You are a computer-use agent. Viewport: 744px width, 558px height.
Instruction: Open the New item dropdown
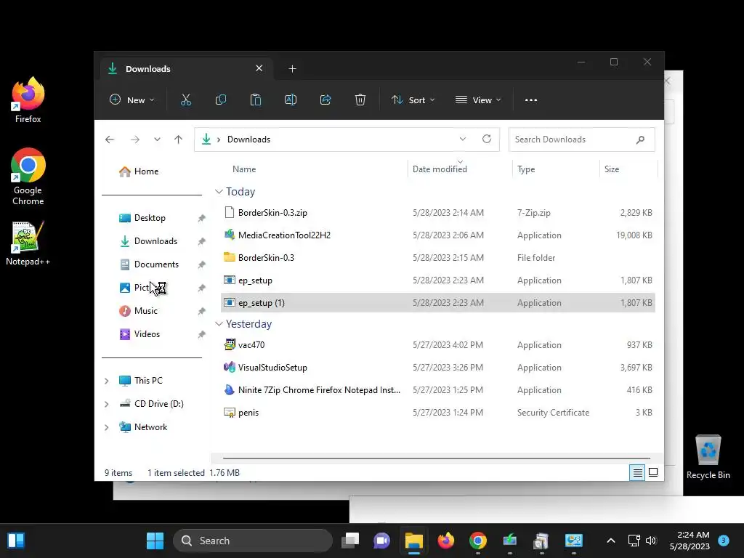[x=132, y=100]
